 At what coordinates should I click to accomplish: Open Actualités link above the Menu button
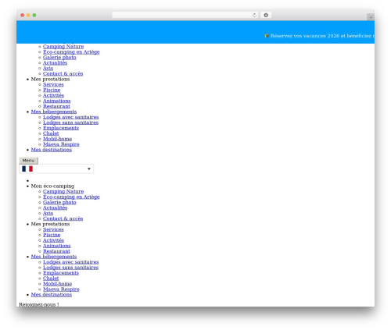point(55,63)
